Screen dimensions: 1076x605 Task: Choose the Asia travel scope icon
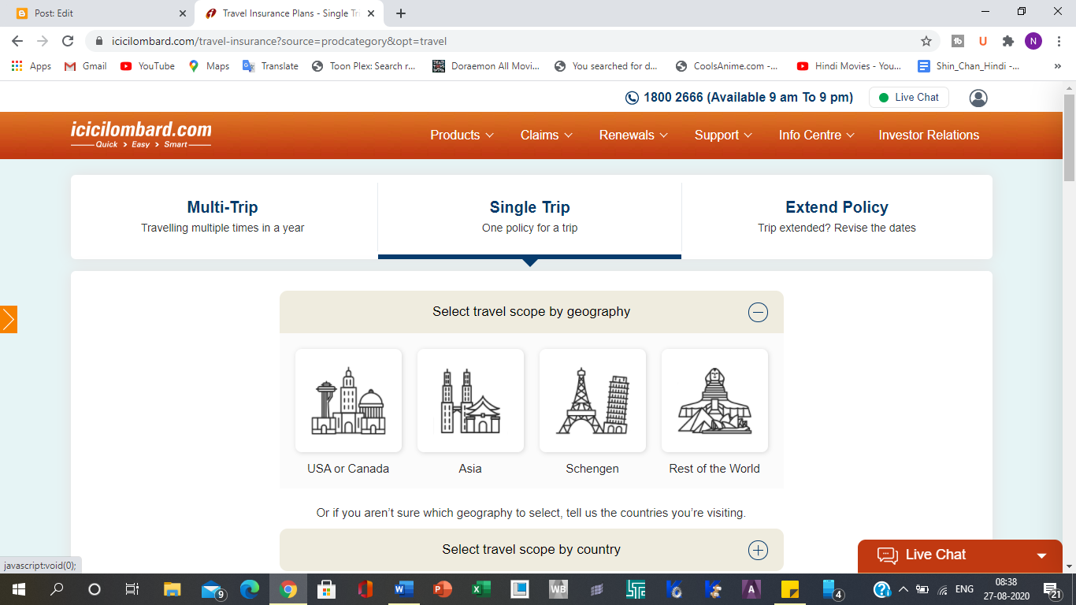pos(470,400)
